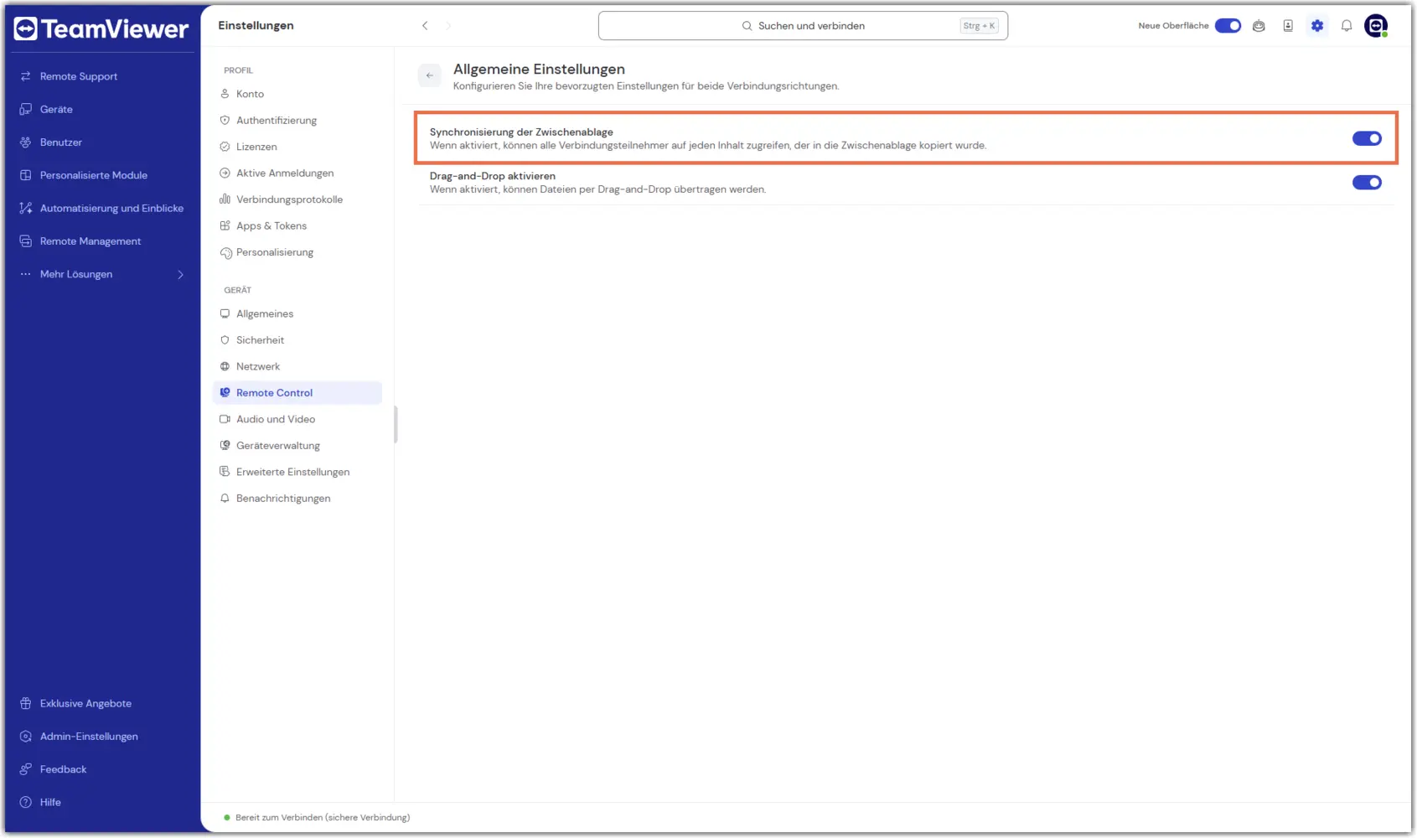Click the Admin-Einstellungen gear icon
Viewport: 1417px width, 838px height.
pos(26,737)
